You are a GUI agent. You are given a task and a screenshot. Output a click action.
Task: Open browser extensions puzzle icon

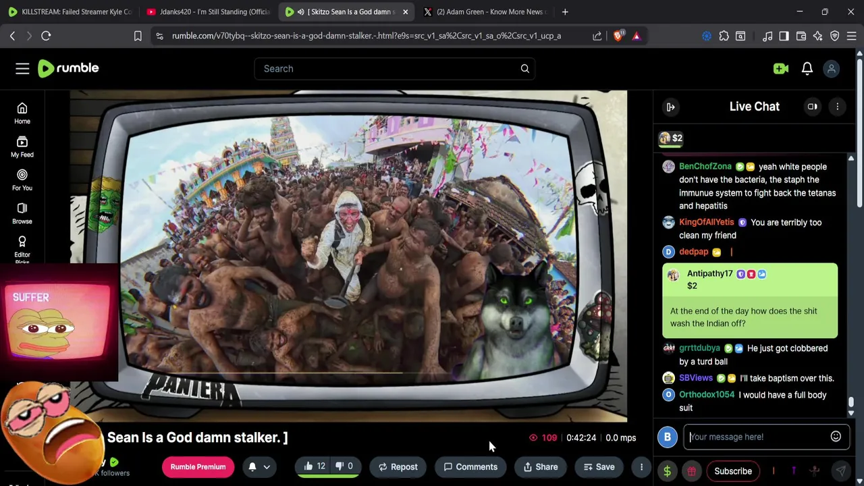[724, 36]
